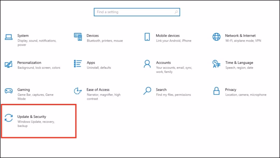Click 'Windows Update, recovery, backup' text
This screenshot has height=158, width=280.
(x=36, y=124)
